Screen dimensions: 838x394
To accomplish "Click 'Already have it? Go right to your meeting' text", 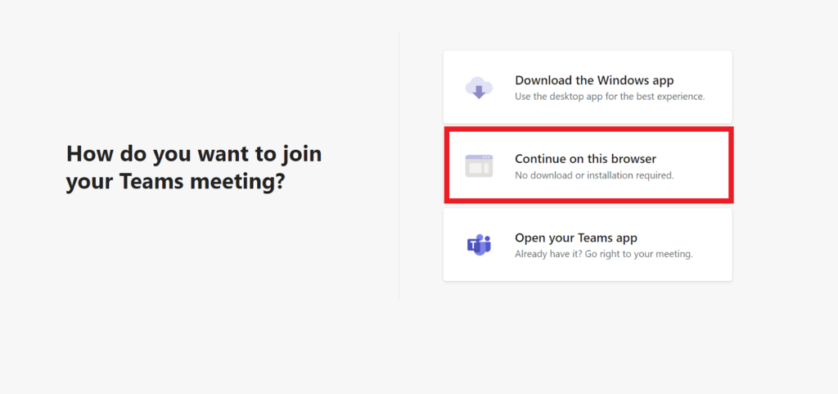I will click(603, 254).
